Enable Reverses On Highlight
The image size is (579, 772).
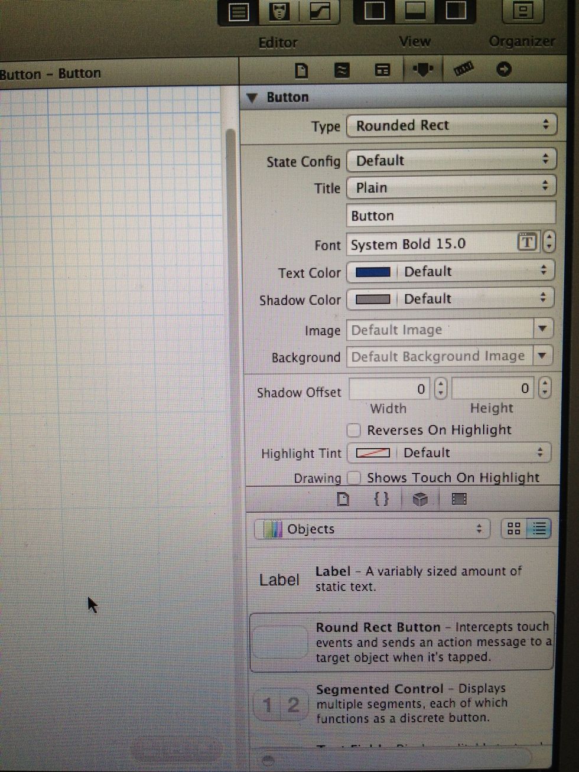coord(353,430)
